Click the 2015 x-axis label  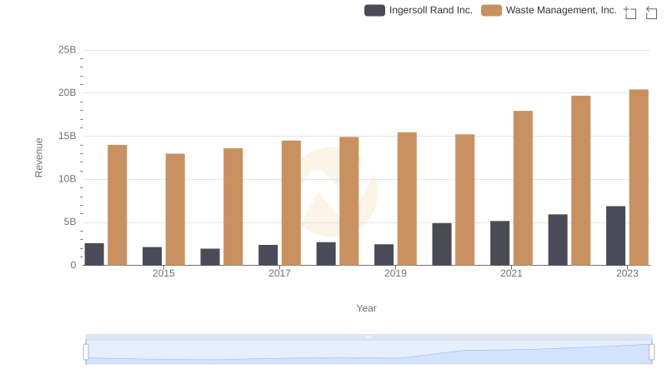(163, 273)
